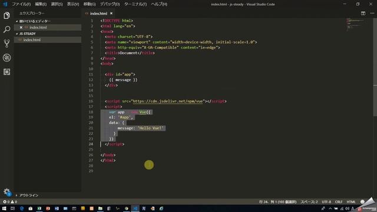
Task: Close index.html in open editors list
Action: [x=21, y=28]
